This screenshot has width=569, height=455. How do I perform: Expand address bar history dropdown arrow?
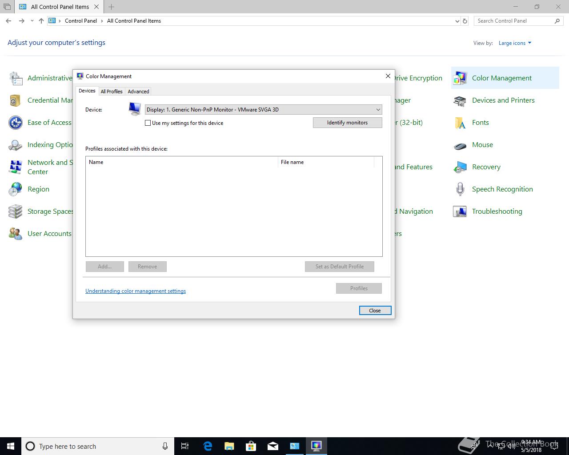coord(457,21)
